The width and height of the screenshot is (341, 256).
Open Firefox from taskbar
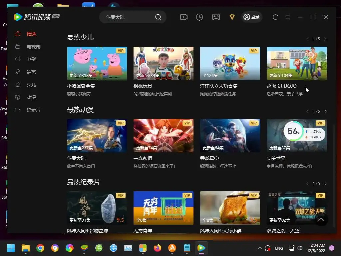click(x=158, y=248)
